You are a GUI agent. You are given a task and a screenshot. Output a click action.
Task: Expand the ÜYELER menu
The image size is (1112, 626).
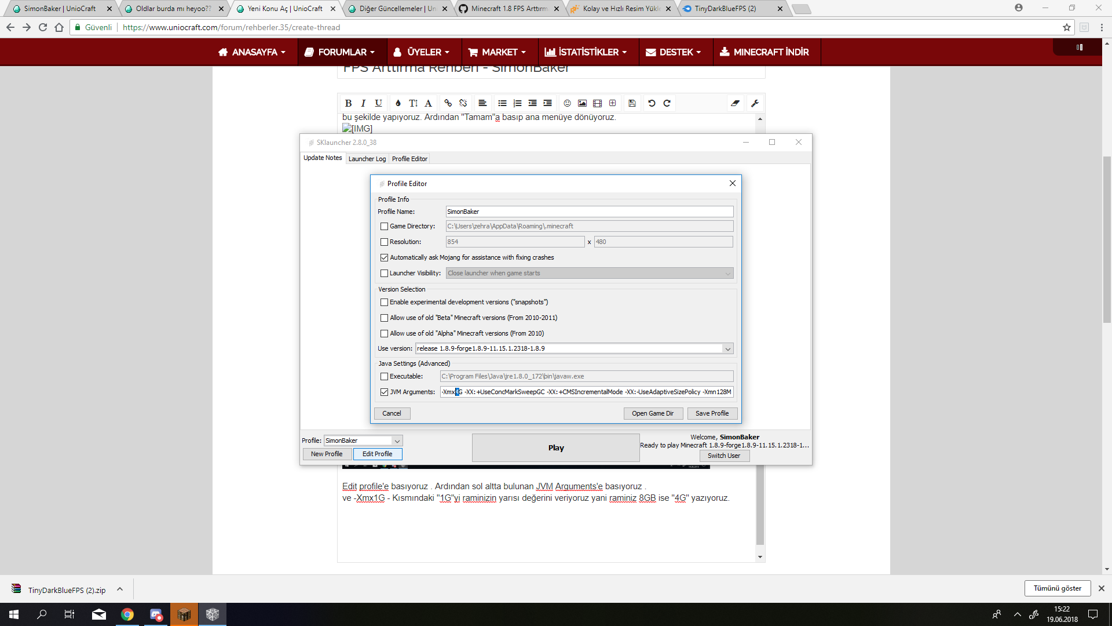[421, 52]
